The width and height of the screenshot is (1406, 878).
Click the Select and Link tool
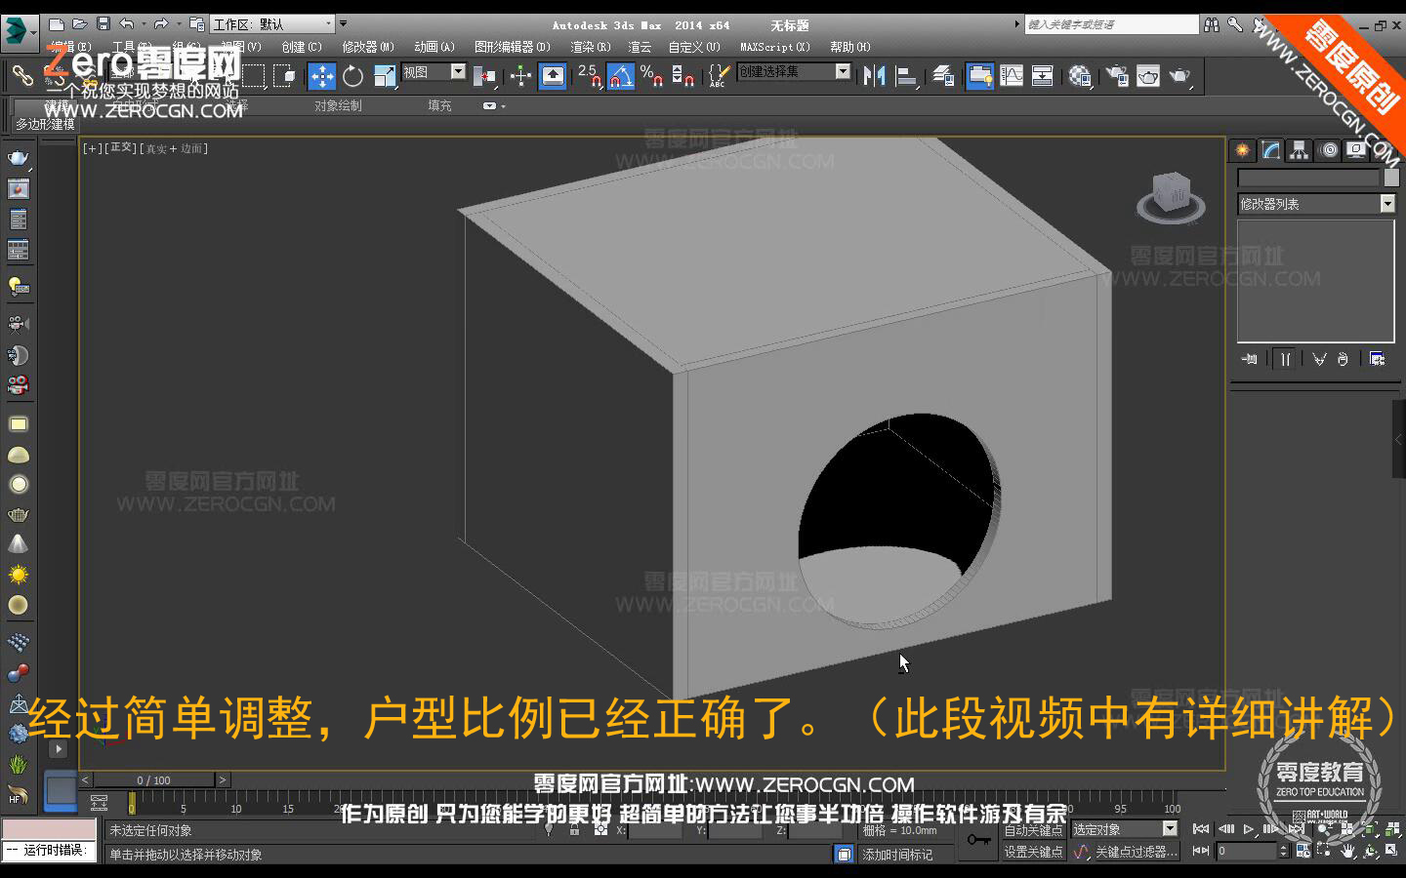22,75
